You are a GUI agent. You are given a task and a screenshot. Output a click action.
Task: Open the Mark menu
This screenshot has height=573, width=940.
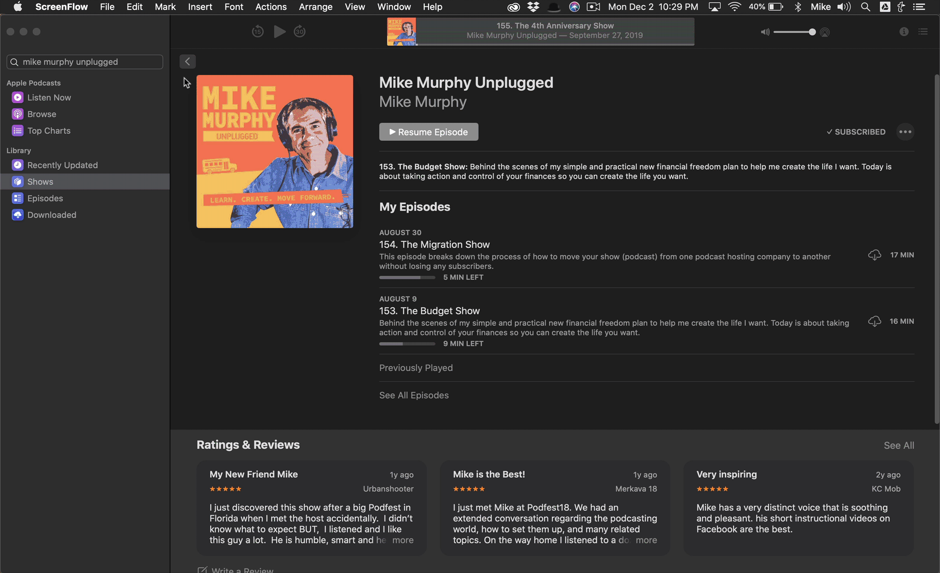(x=165, y=7)
